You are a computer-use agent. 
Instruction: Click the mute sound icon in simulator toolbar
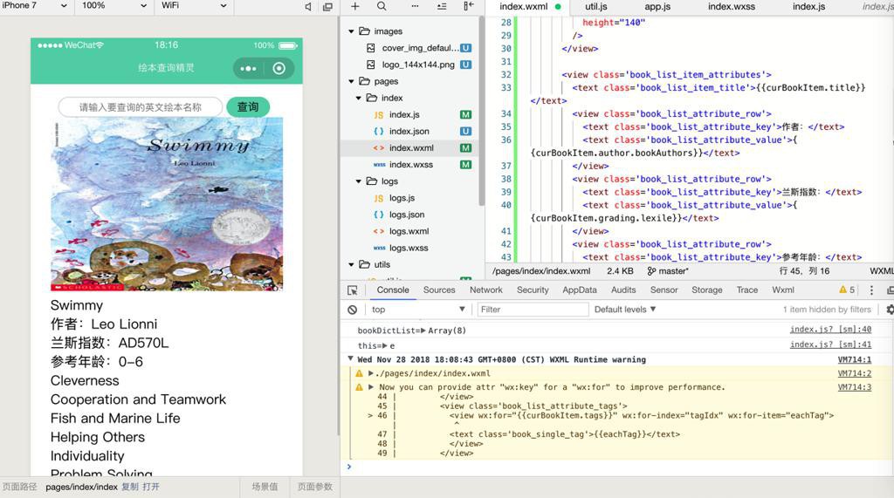(308, 6)
